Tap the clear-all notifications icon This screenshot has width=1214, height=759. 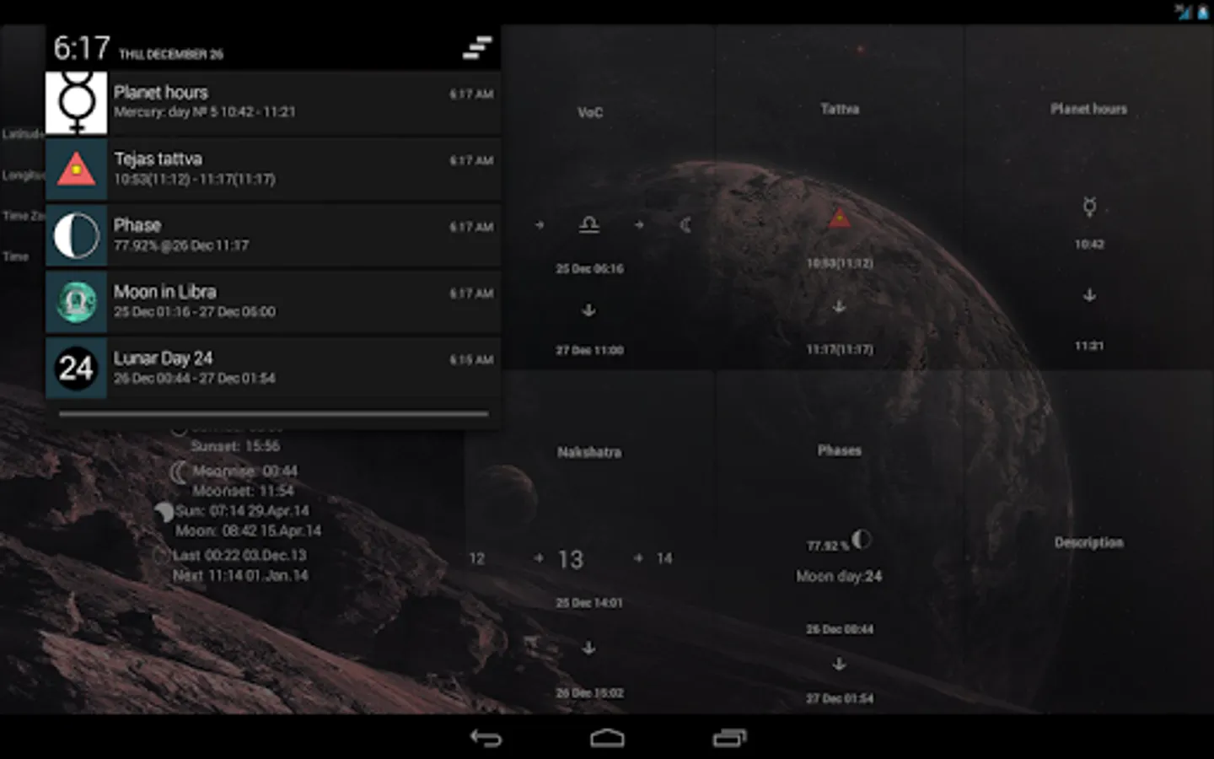(477, 47)
